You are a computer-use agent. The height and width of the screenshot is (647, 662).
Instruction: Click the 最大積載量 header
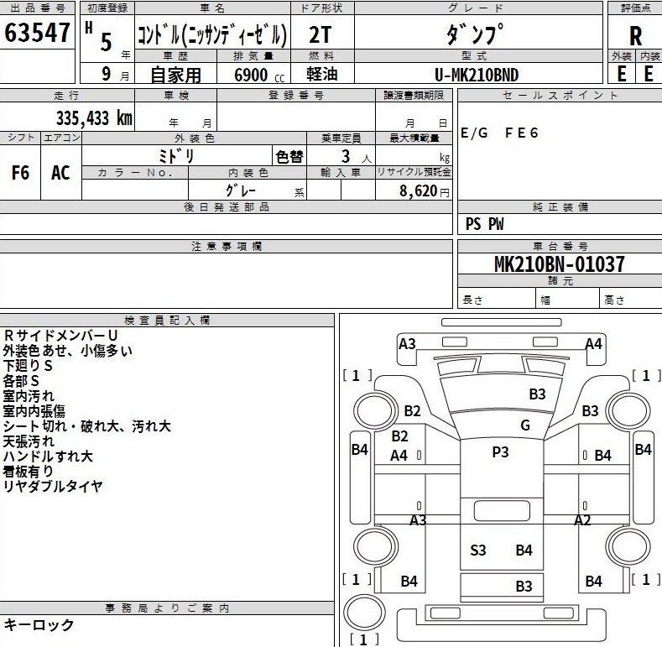click(414, 138)
